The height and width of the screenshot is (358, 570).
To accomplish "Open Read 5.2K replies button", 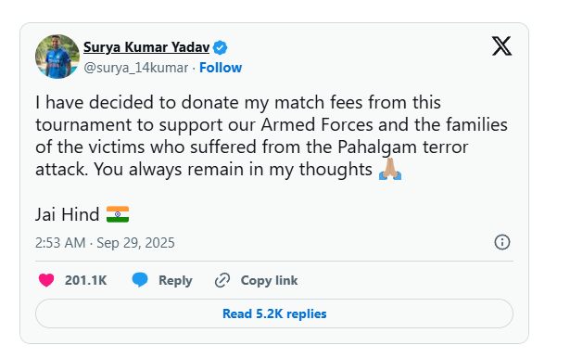I will coord(274,313).
